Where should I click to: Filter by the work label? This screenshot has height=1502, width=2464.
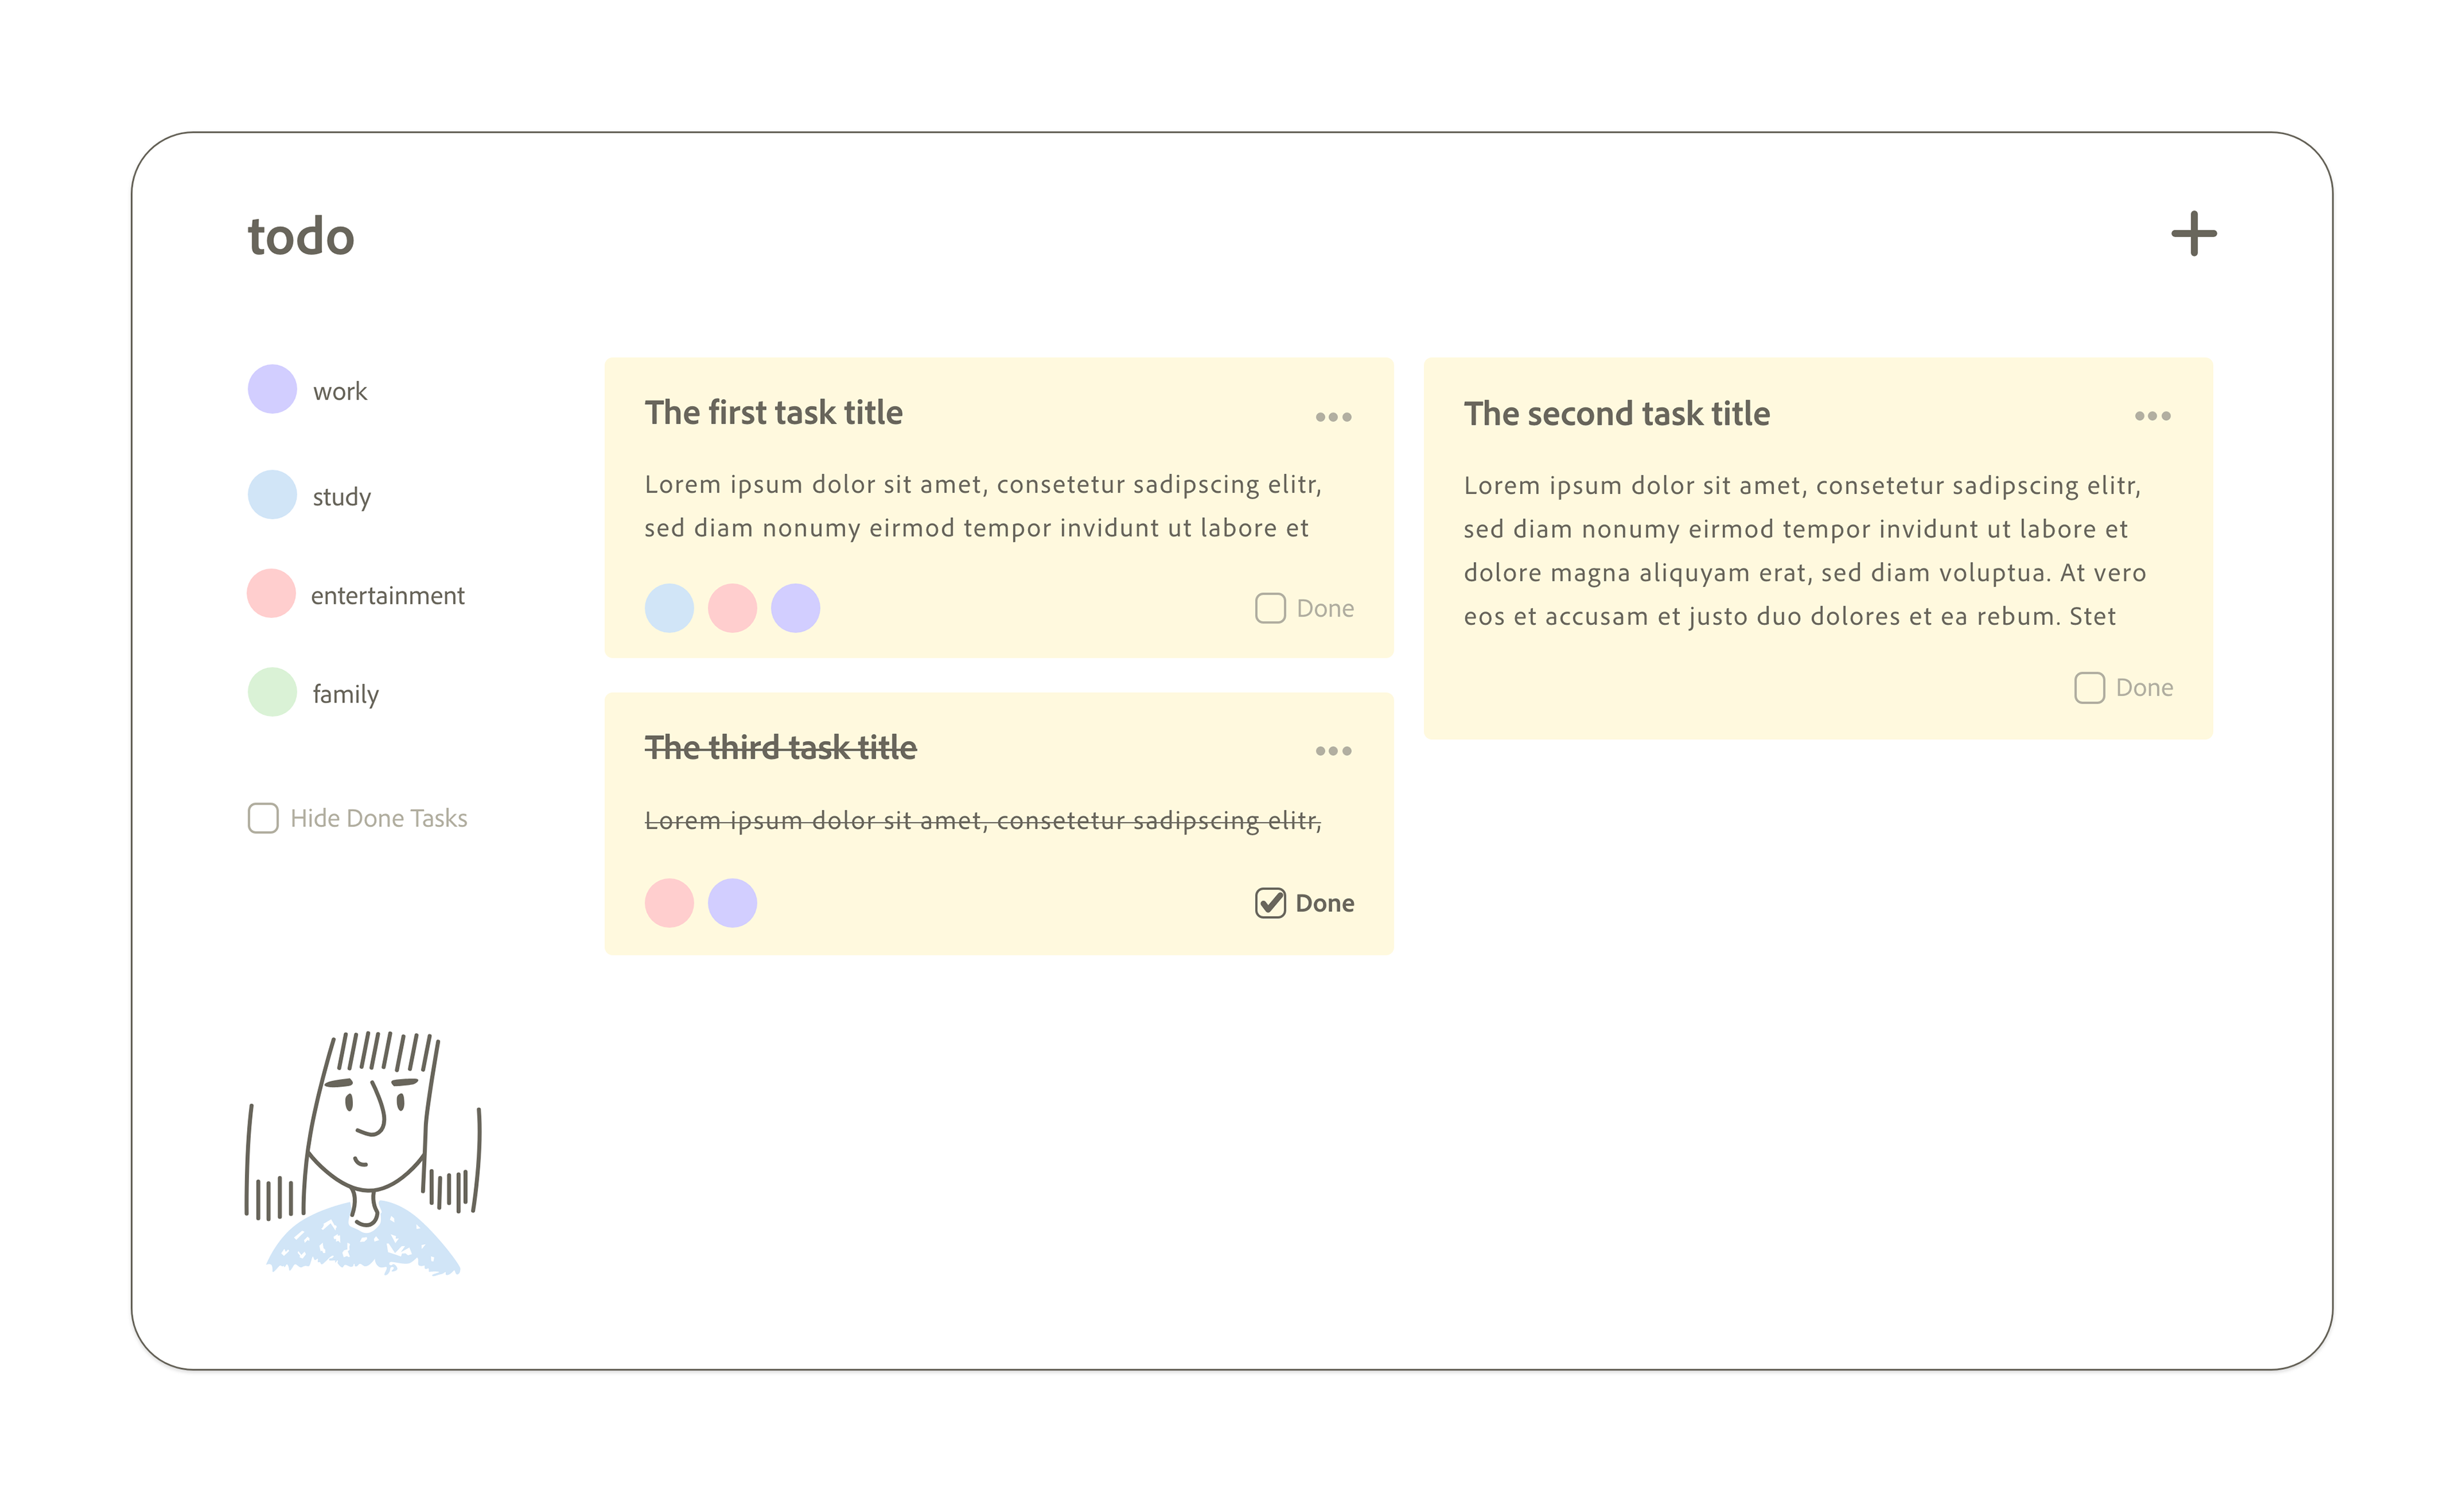[x=340, y=391]
